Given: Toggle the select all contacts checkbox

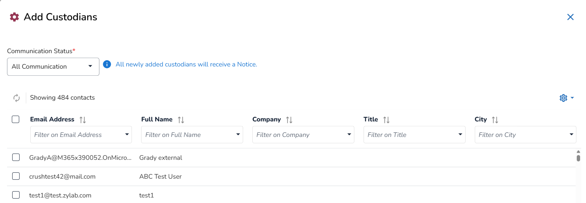Looking at the screenshot, I should tap(16, 119).
